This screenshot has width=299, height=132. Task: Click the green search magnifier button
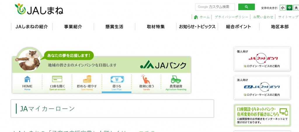click(x=246, y=7)
